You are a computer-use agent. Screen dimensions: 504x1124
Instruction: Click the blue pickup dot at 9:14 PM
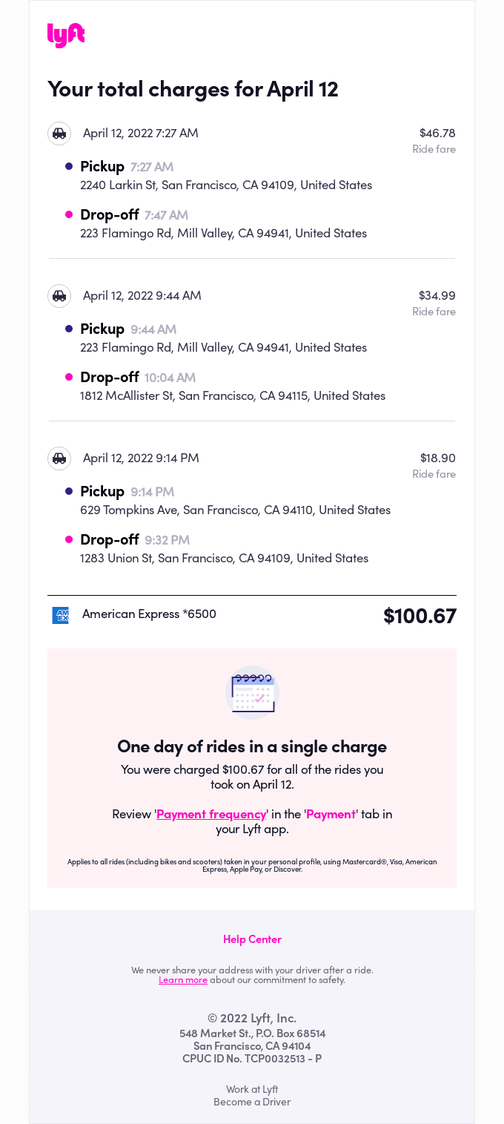click(x=69, y=491)
